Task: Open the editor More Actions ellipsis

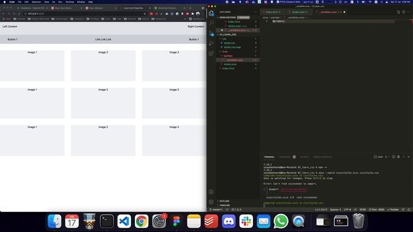Action: tap(408, 12)
